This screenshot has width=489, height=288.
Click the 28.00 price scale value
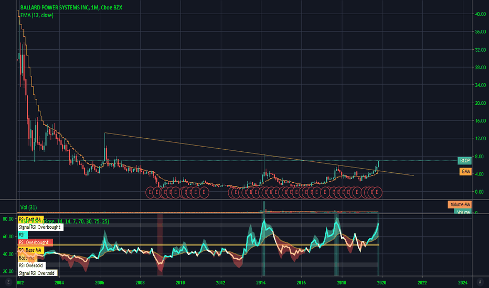click(480, 67)
